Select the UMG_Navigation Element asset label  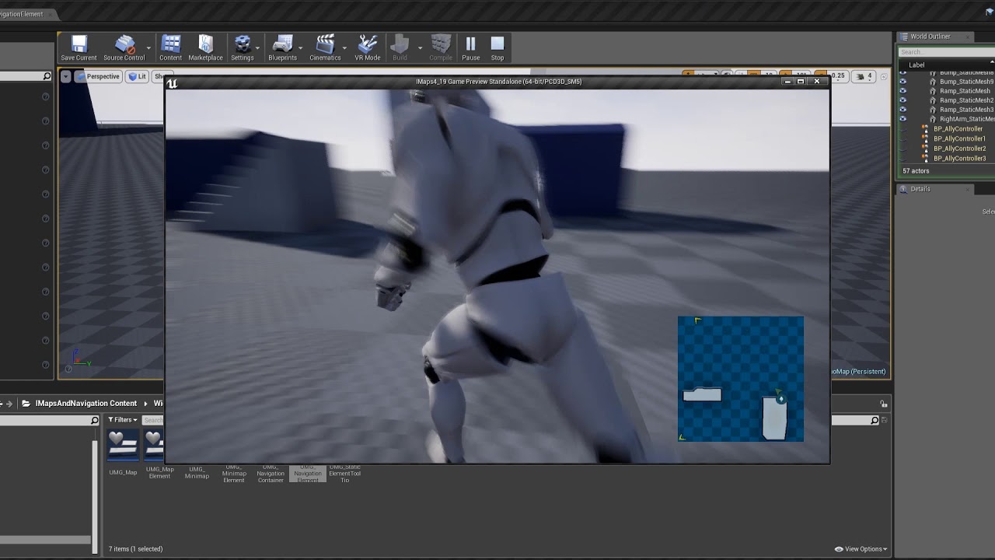point(308,473)
